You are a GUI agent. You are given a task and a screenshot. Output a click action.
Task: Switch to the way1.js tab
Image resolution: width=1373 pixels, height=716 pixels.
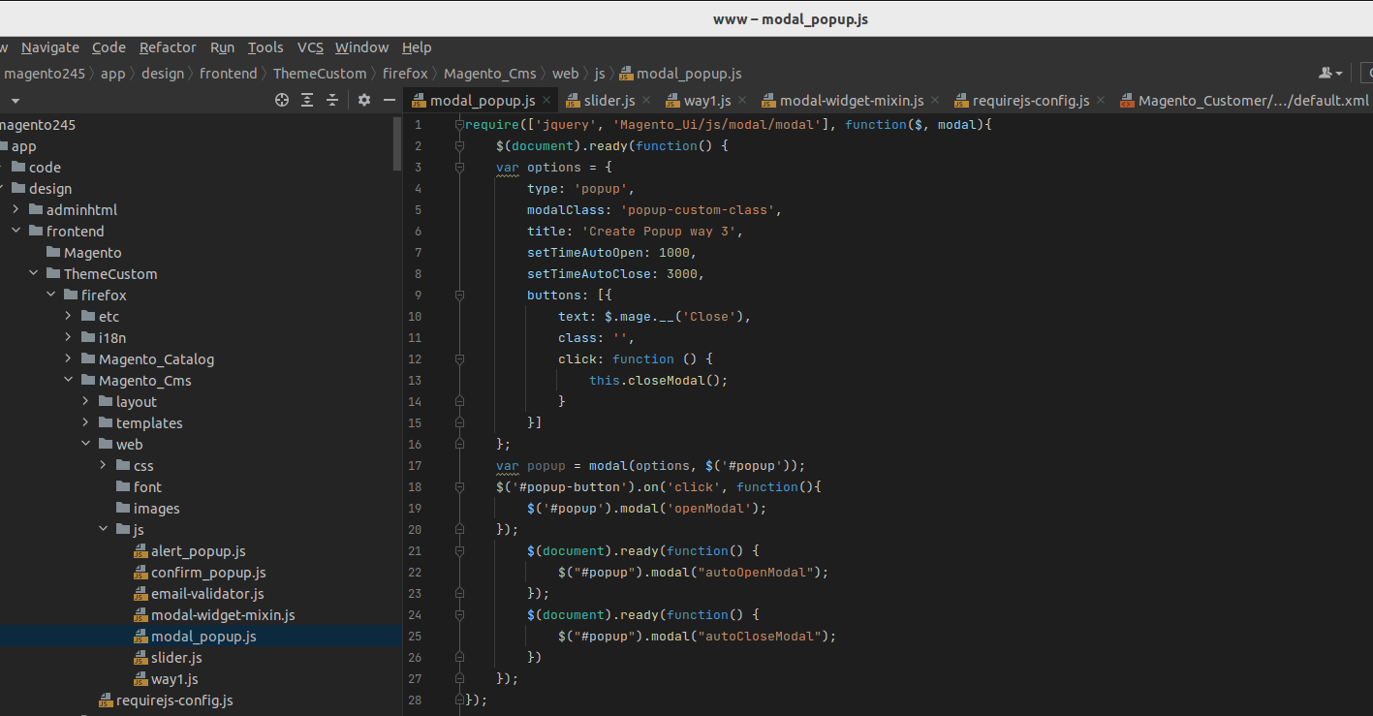coord(707,101)
